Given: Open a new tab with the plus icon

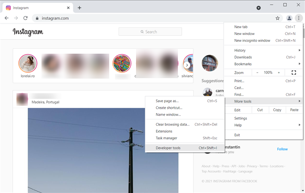Looking at the screenshot, I should point(80,8).
